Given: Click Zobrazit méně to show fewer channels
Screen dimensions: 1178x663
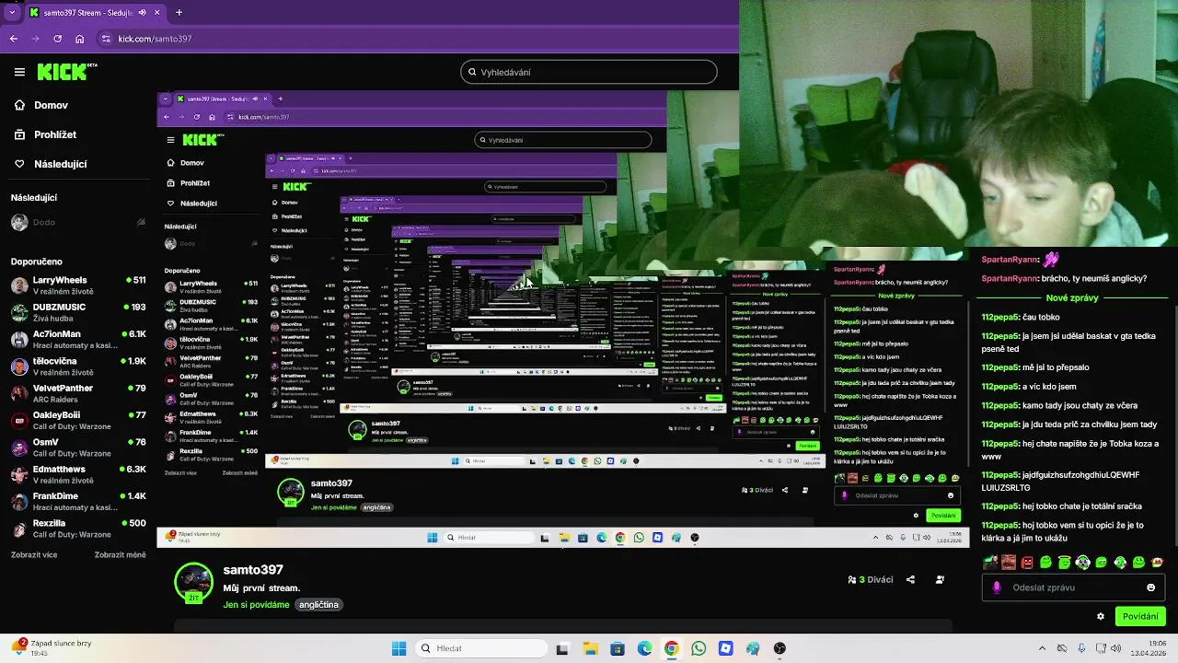Looking at the screenshot, I should 120,555.
